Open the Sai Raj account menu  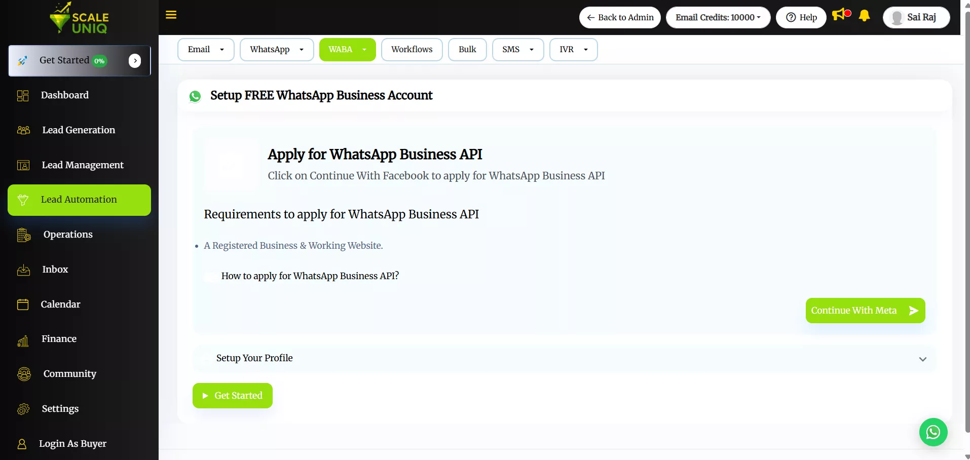point(916,17)
